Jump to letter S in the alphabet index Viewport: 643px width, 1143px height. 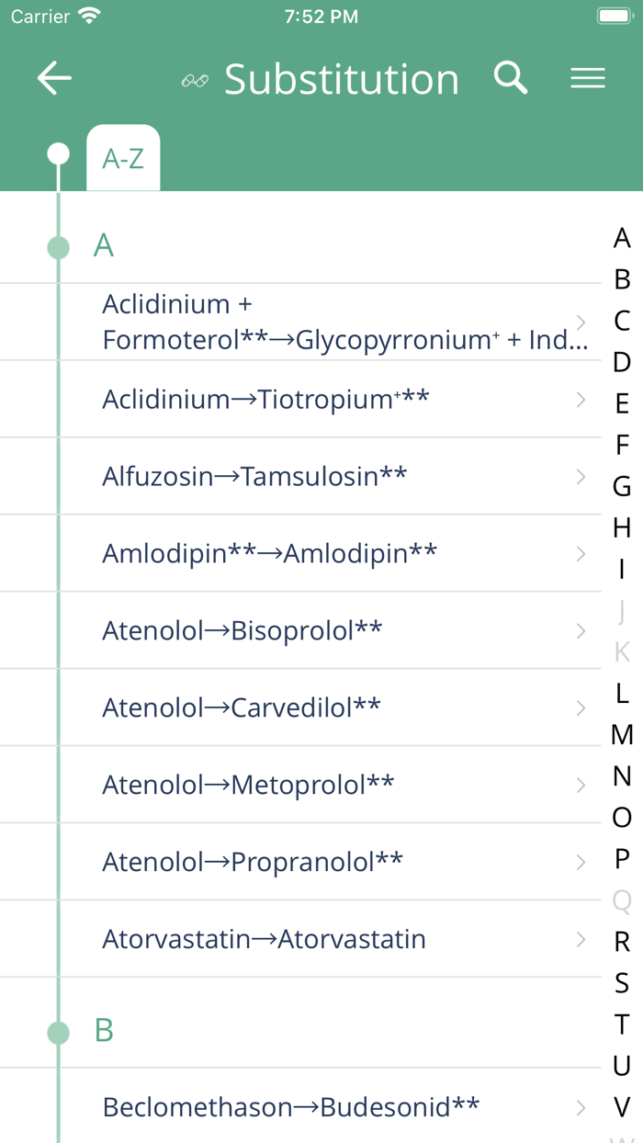click(x=621, y=982)
